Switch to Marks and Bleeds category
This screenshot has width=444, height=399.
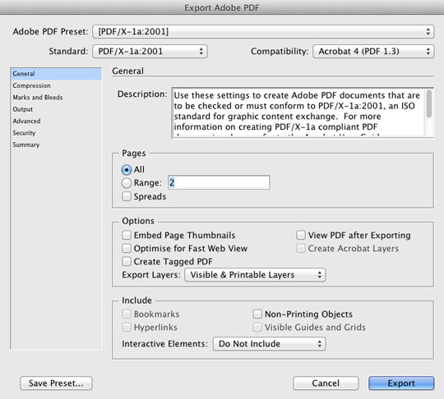(56, 98)
